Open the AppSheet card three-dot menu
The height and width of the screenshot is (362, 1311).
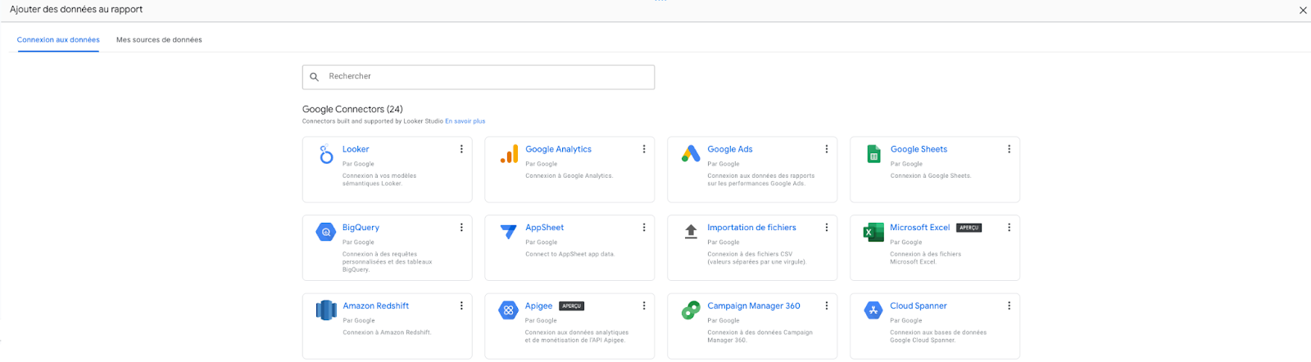[x=644, y=228]
